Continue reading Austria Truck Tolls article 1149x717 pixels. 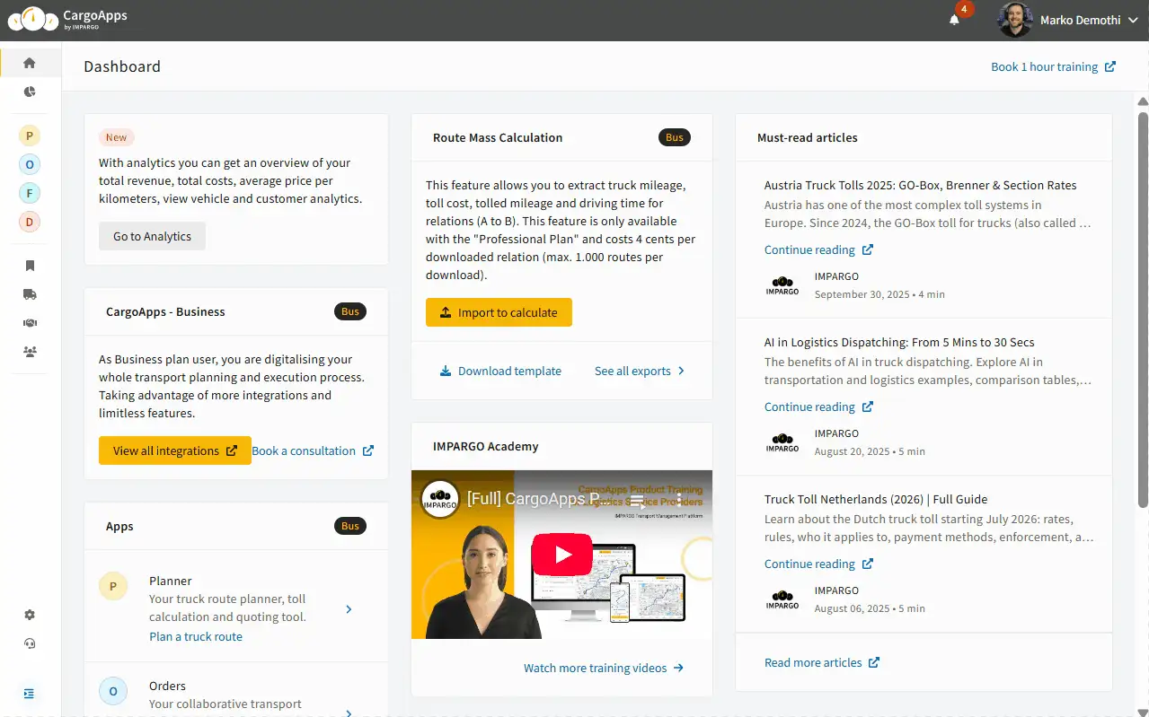pos(818,249)
